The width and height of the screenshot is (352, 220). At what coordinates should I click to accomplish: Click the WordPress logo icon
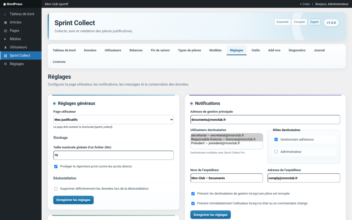click(x=4, y=4)
